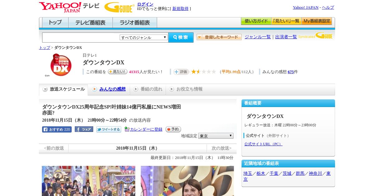Click the Facebook シェア button
This screenshot has height=196, width=374.
coord(84,129)
